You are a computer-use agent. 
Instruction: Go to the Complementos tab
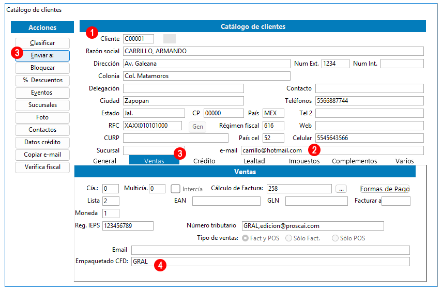tap(354, 161)
